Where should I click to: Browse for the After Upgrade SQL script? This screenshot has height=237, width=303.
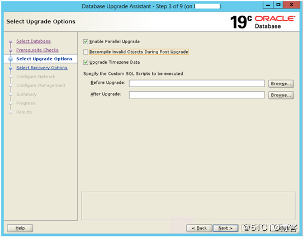pos(281,95)
